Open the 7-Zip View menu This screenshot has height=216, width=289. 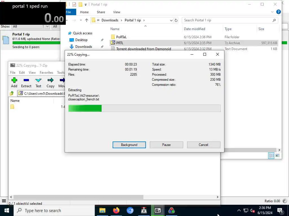(x=32, y=73)
